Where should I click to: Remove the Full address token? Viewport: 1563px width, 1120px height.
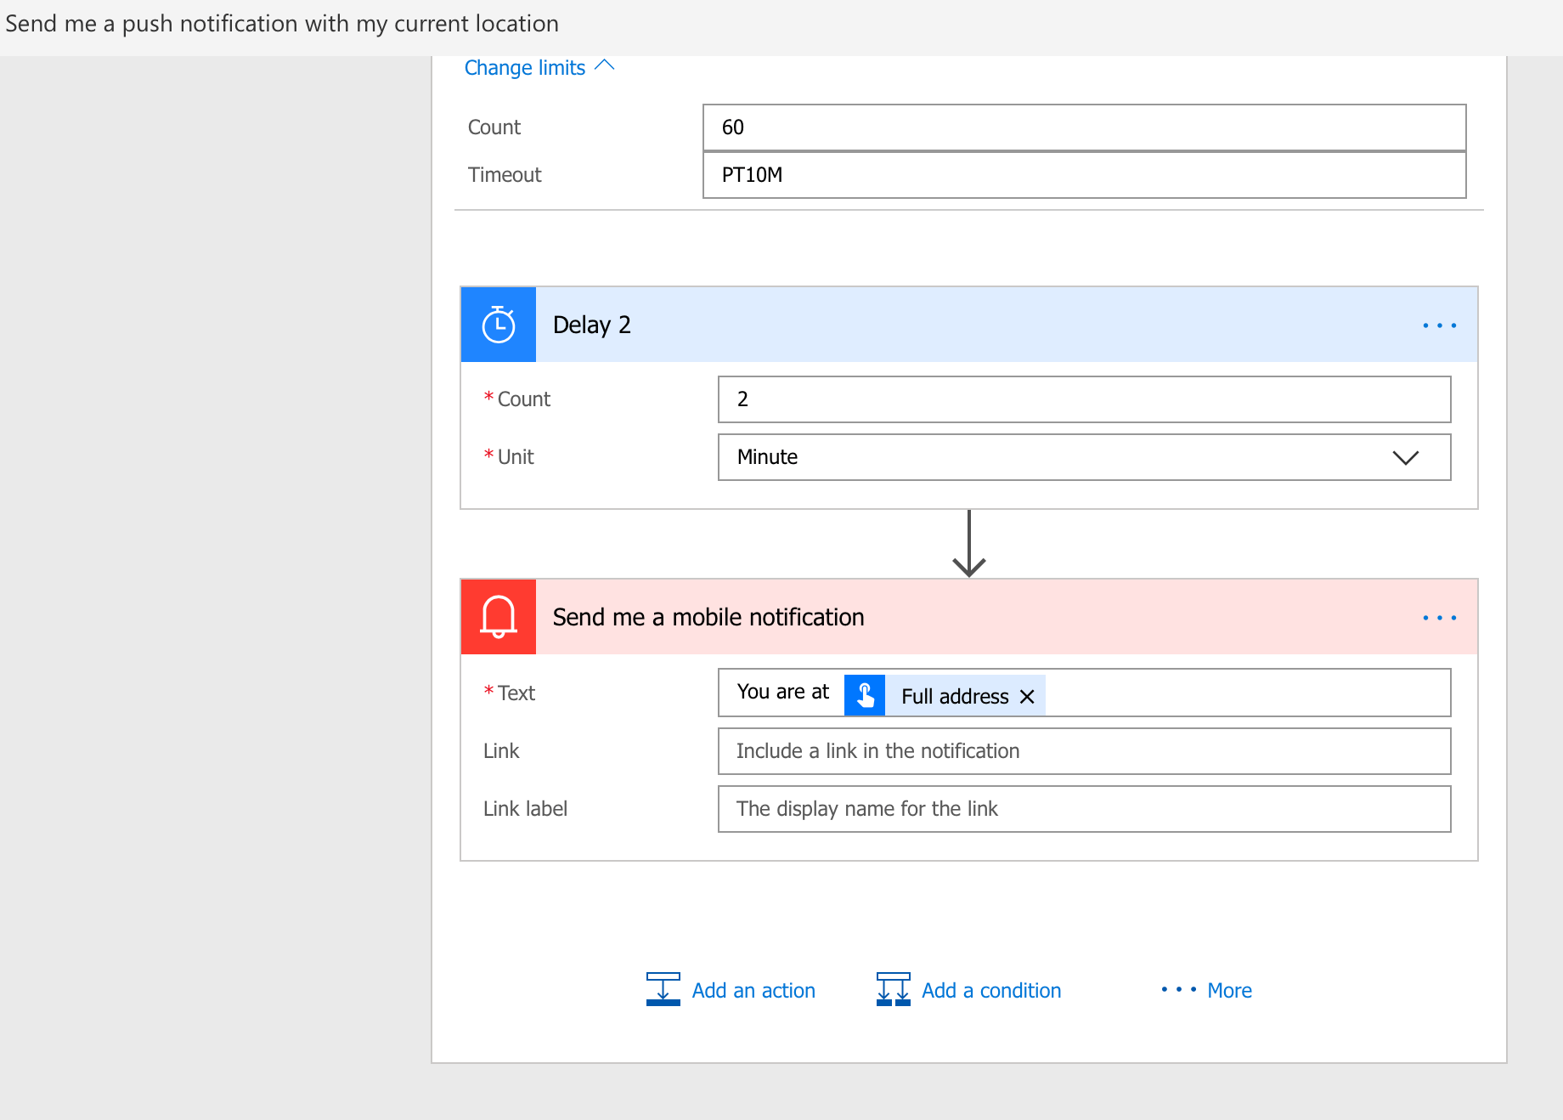point(1027,697)
